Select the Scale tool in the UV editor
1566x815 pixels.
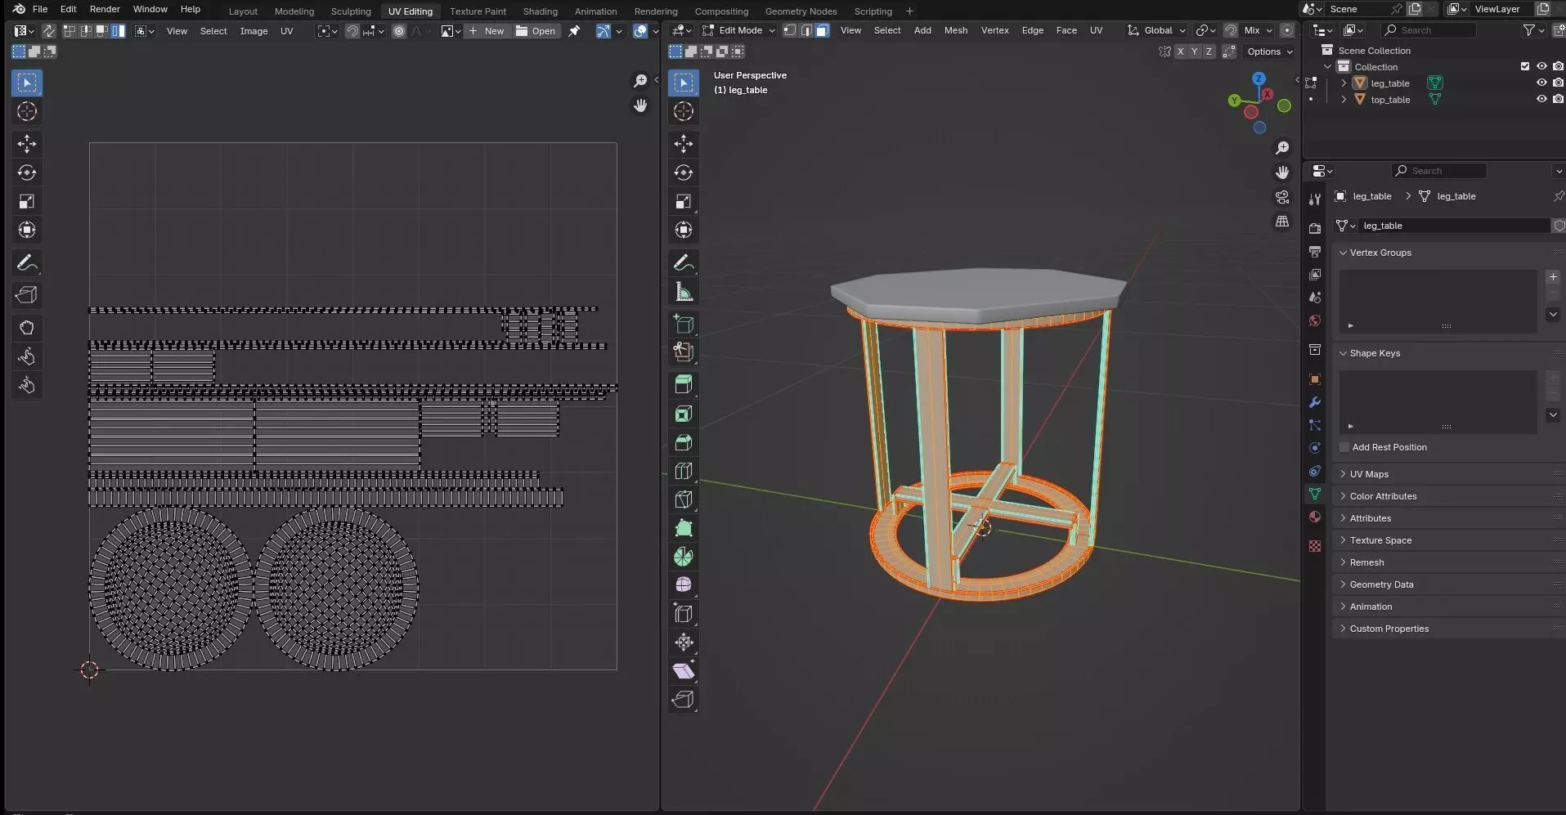[27, 201]
